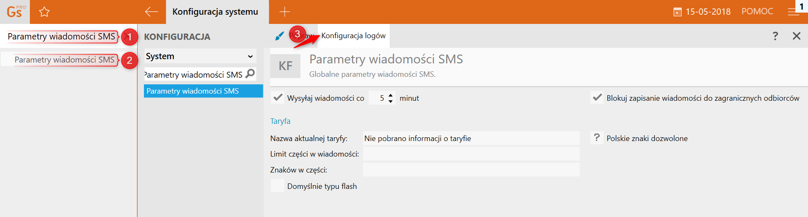Click the question mark help icon
Viewport: 808px width, 217px height.
click(775, 36)
